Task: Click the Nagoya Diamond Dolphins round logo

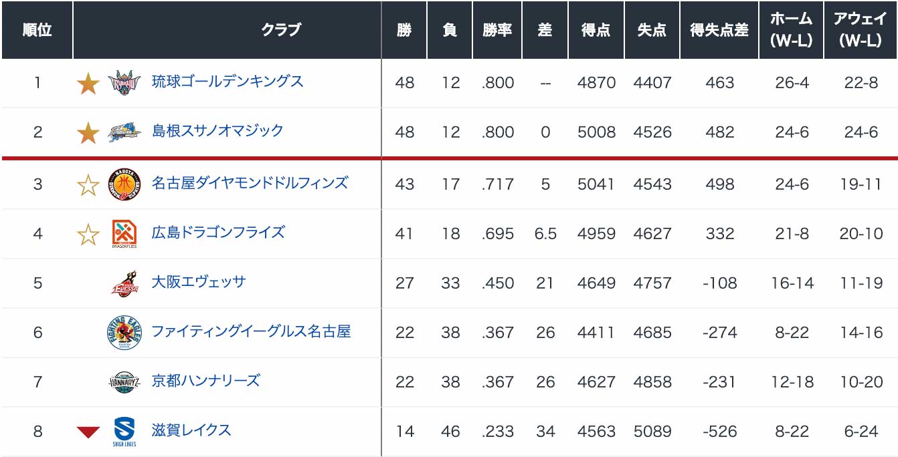Action: pyautogui.click(x=124, y=184)
